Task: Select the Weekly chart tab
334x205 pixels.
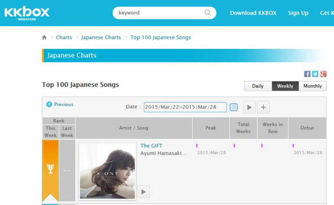Action: [285, 86]
